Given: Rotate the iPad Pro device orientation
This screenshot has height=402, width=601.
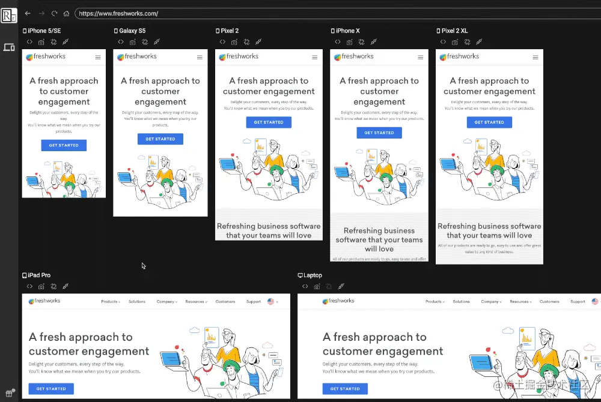Looking at the screenshot, I should [x=53, y=286].
